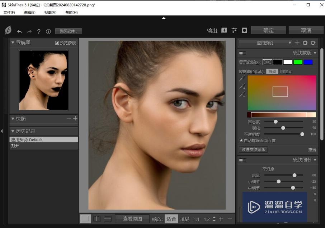Click the preset settings gear icon
This screenshot has height=228, width=325.
305,43
